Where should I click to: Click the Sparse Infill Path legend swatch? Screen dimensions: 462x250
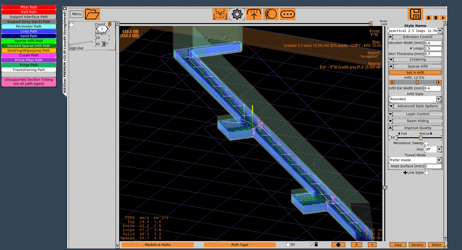(29, 41)
